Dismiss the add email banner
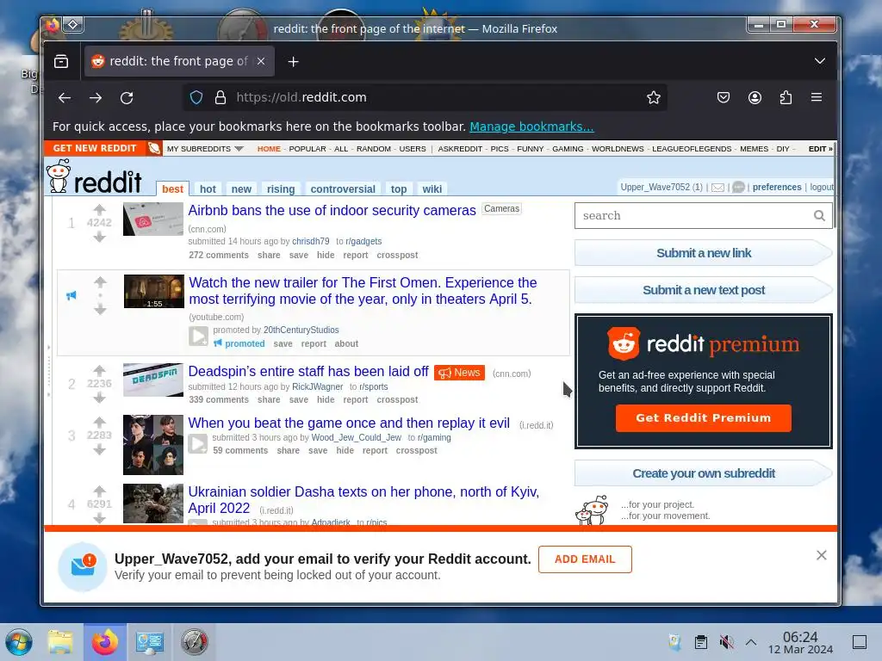 pos(821,555)
